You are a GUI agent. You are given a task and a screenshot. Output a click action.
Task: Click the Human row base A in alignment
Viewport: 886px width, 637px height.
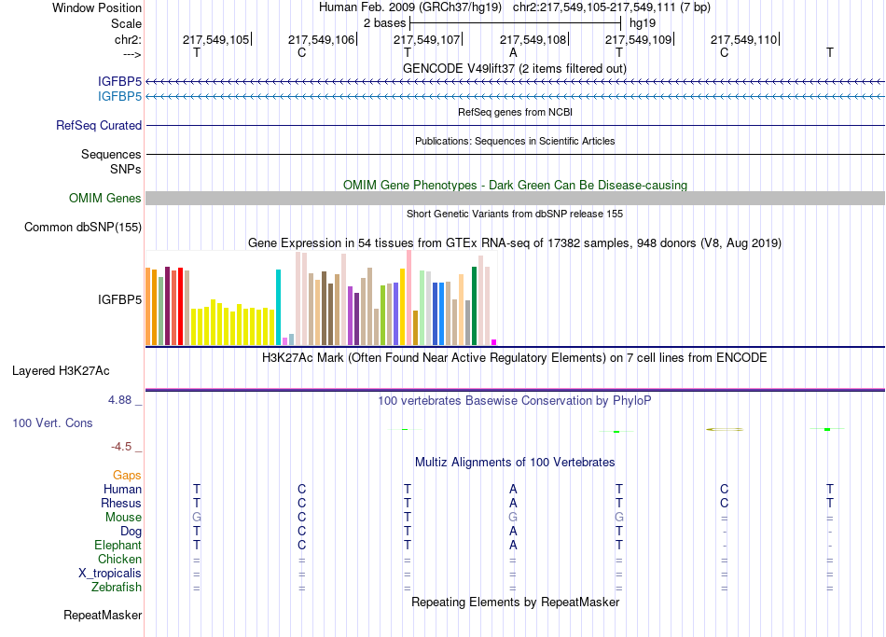click(x=513, y=489)
